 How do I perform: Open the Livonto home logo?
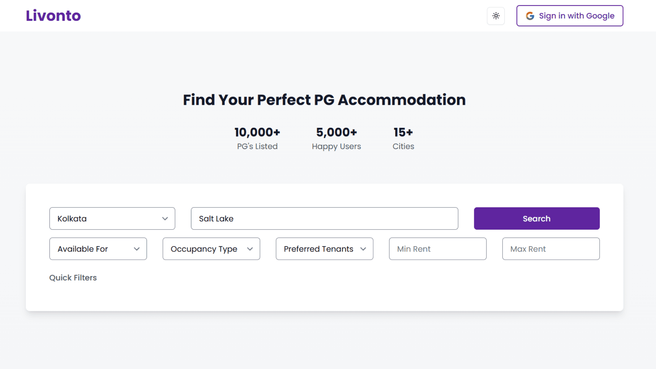[x=53, y=16]
